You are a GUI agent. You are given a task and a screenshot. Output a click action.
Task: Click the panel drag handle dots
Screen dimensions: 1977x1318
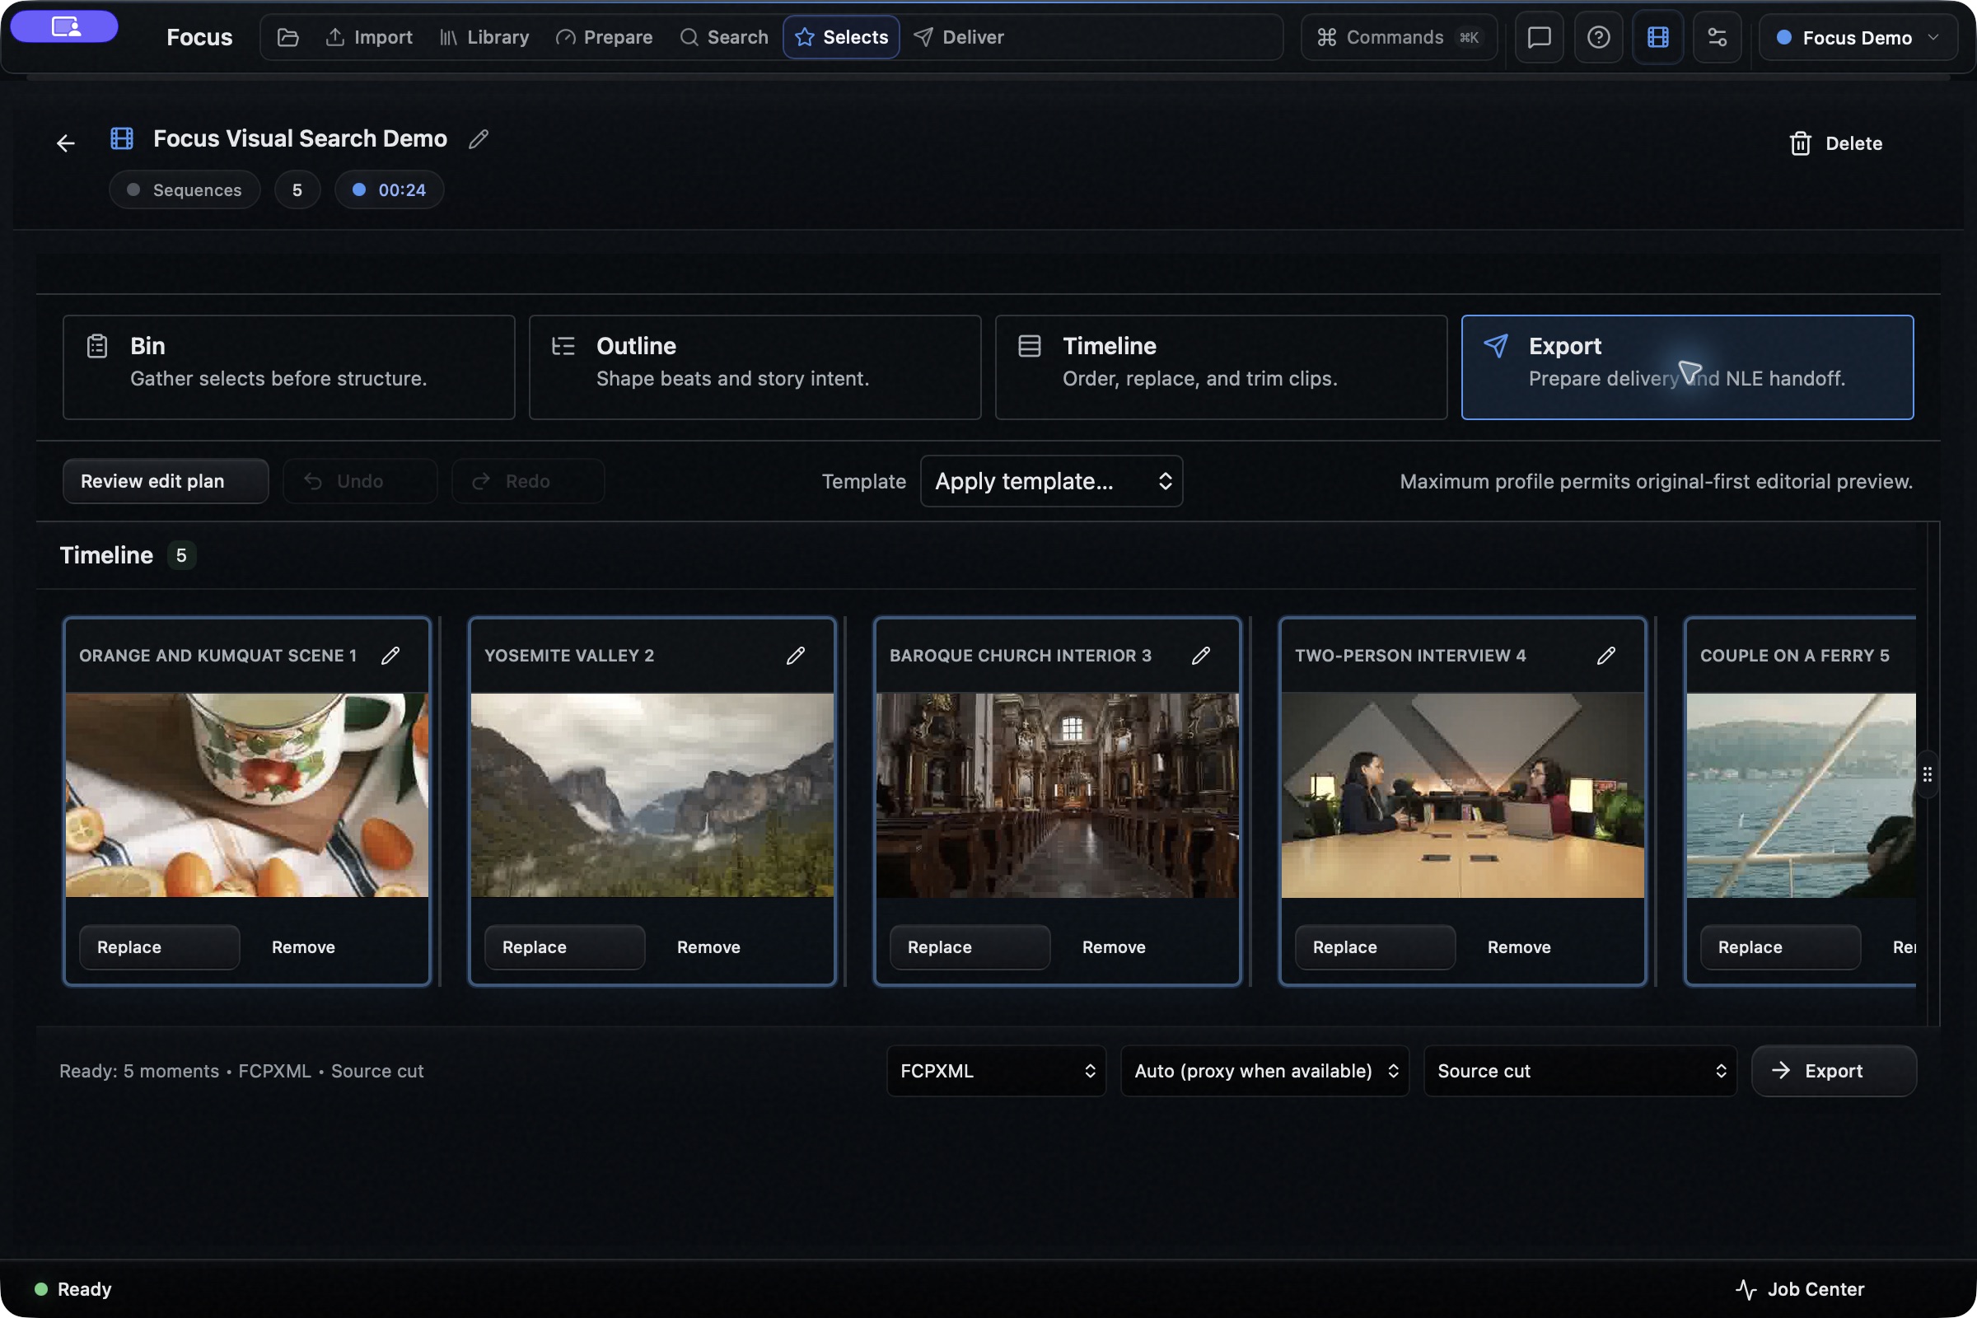(1928, 774)
